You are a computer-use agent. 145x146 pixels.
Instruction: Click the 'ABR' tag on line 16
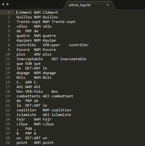(x=28, y=82)
